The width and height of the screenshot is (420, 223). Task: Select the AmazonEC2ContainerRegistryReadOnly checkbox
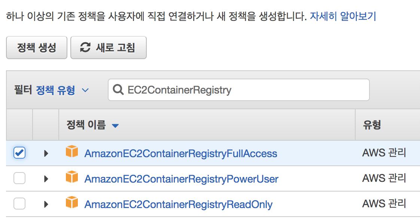[19, 204]
